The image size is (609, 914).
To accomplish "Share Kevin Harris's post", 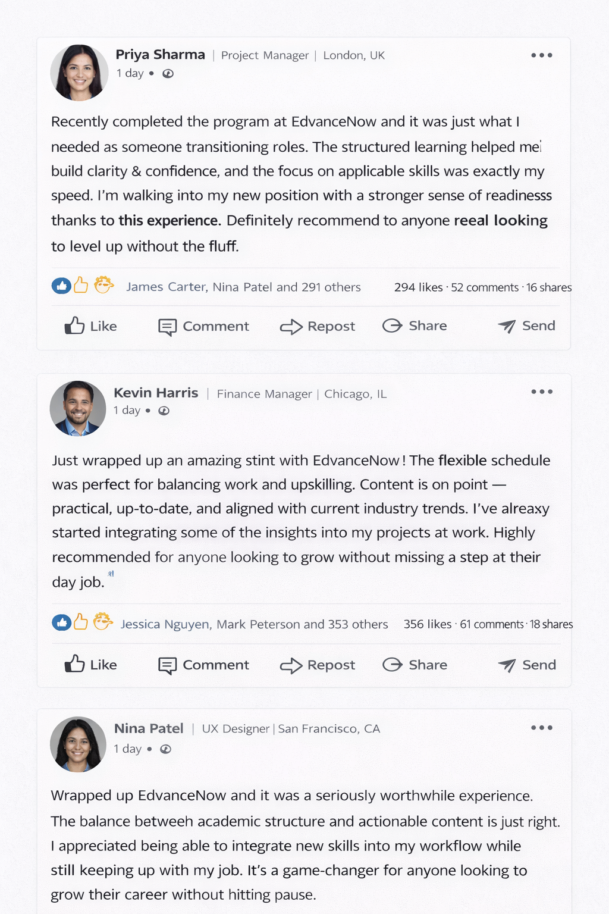I will 415,665.
